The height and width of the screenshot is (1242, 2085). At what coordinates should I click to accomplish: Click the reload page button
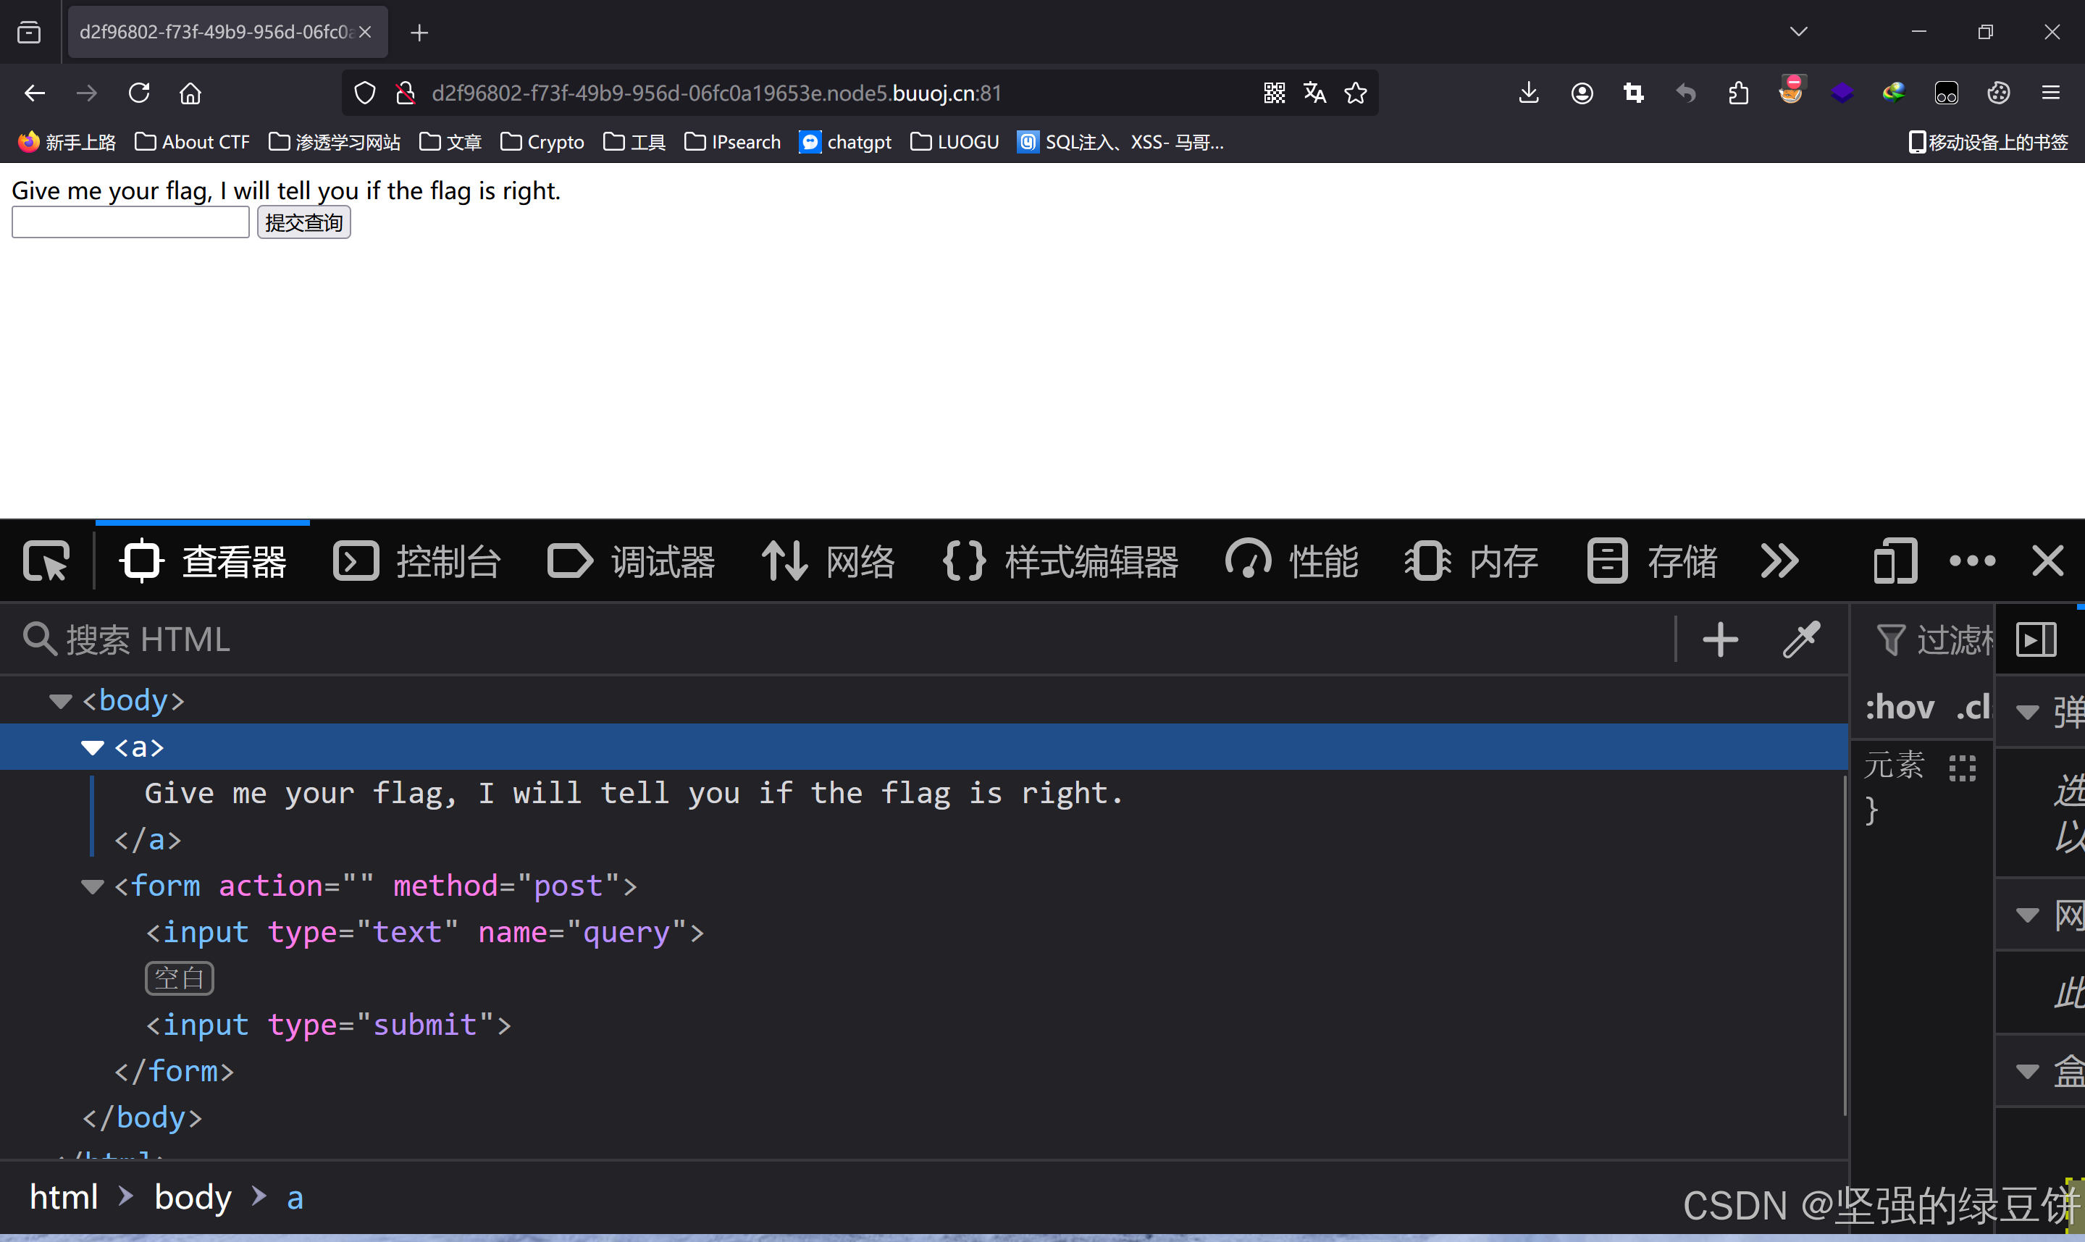(x=139, y=93)
